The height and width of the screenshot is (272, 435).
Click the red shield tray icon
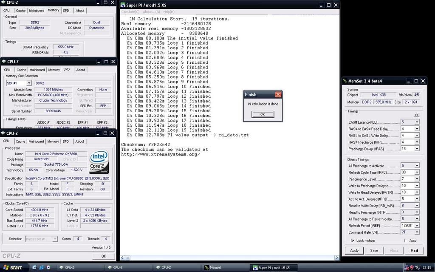pos(412,268)
